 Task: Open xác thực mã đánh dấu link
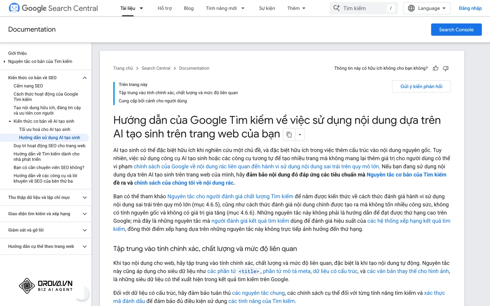pyautogui.click(x=435, y=293)
